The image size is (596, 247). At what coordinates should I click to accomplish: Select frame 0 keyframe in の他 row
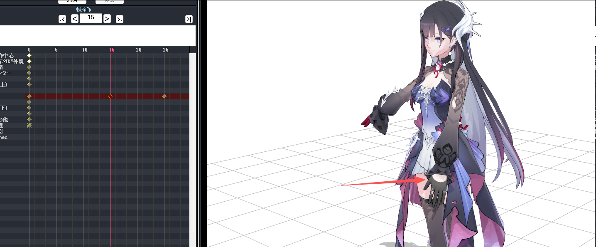pos(29,119)
